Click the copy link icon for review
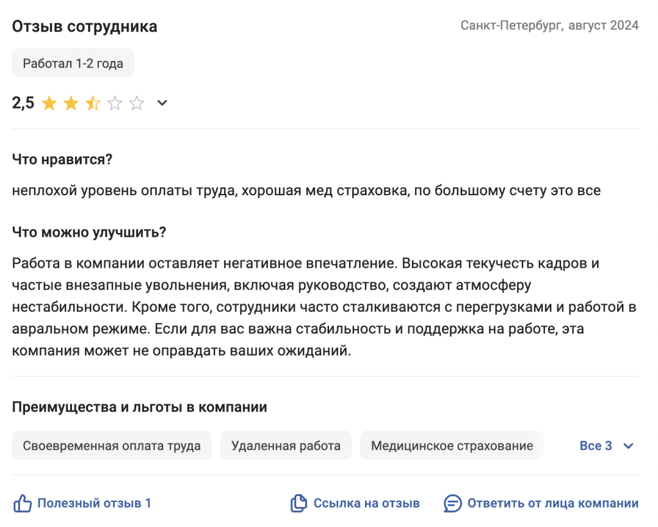The height and width of the screenshot is (527, 658). [298, 503]
